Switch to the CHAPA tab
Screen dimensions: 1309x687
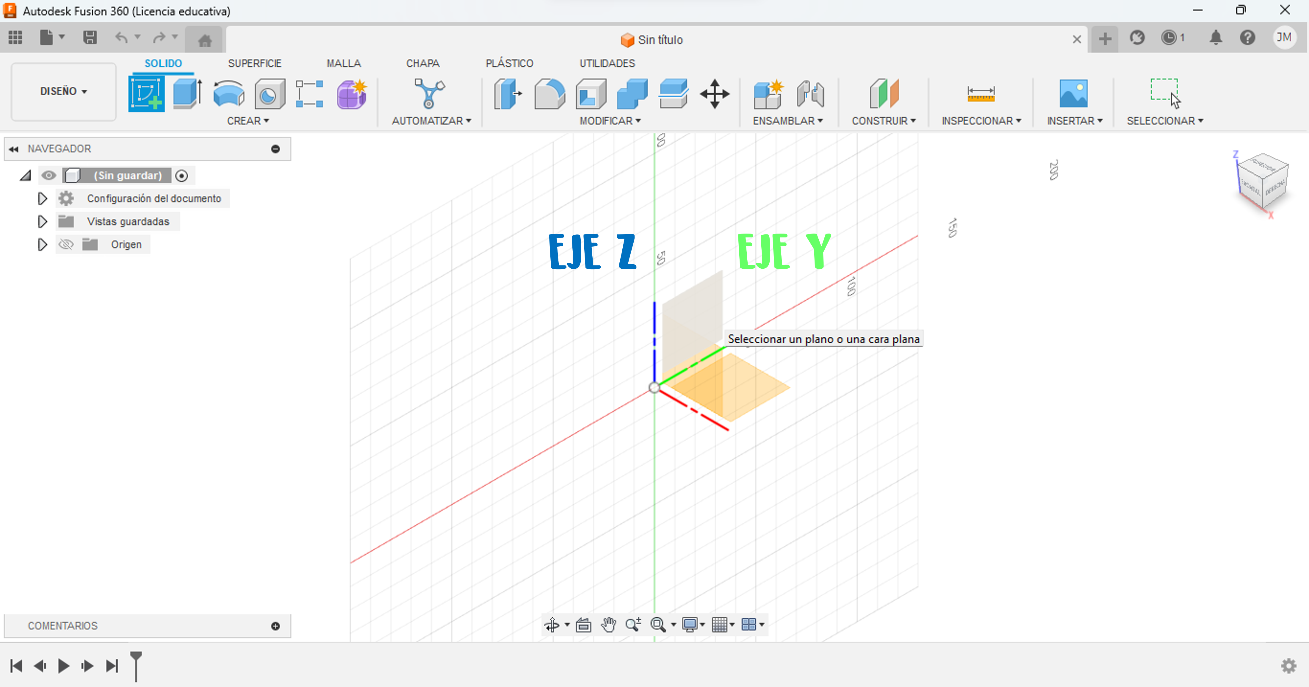click(422, 63)
